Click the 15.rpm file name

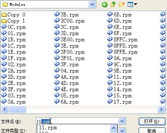(122, 96)
